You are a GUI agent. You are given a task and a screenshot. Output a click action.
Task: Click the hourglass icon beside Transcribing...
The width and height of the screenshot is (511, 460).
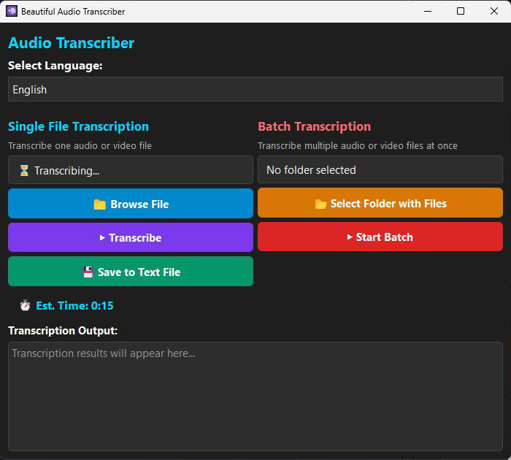click(x=24, y=170)
